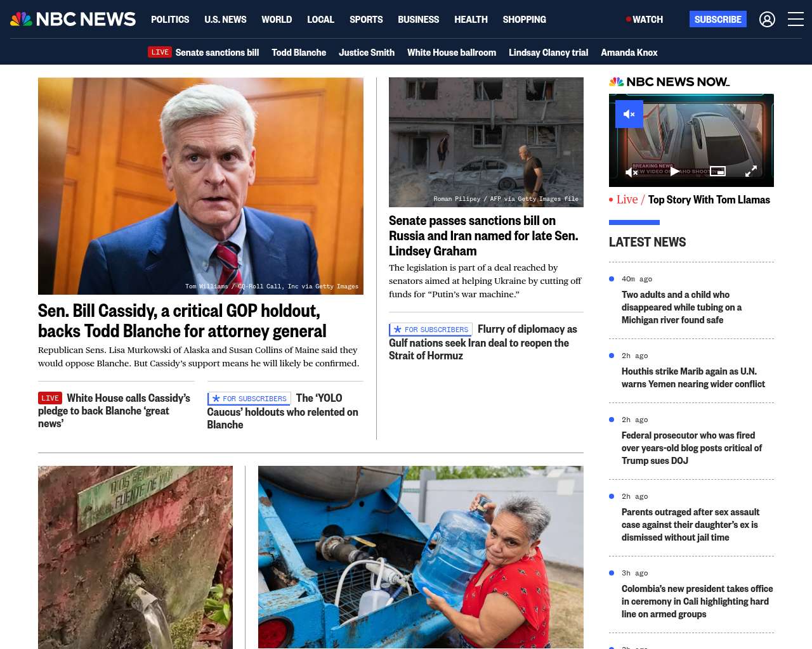
Task: Open White House calls Cassidy's pledge live story
Action: (x=114, y=411)
